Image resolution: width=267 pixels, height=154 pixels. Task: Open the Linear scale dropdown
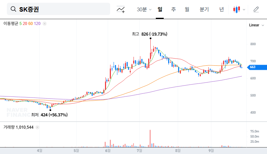[256, 25]
